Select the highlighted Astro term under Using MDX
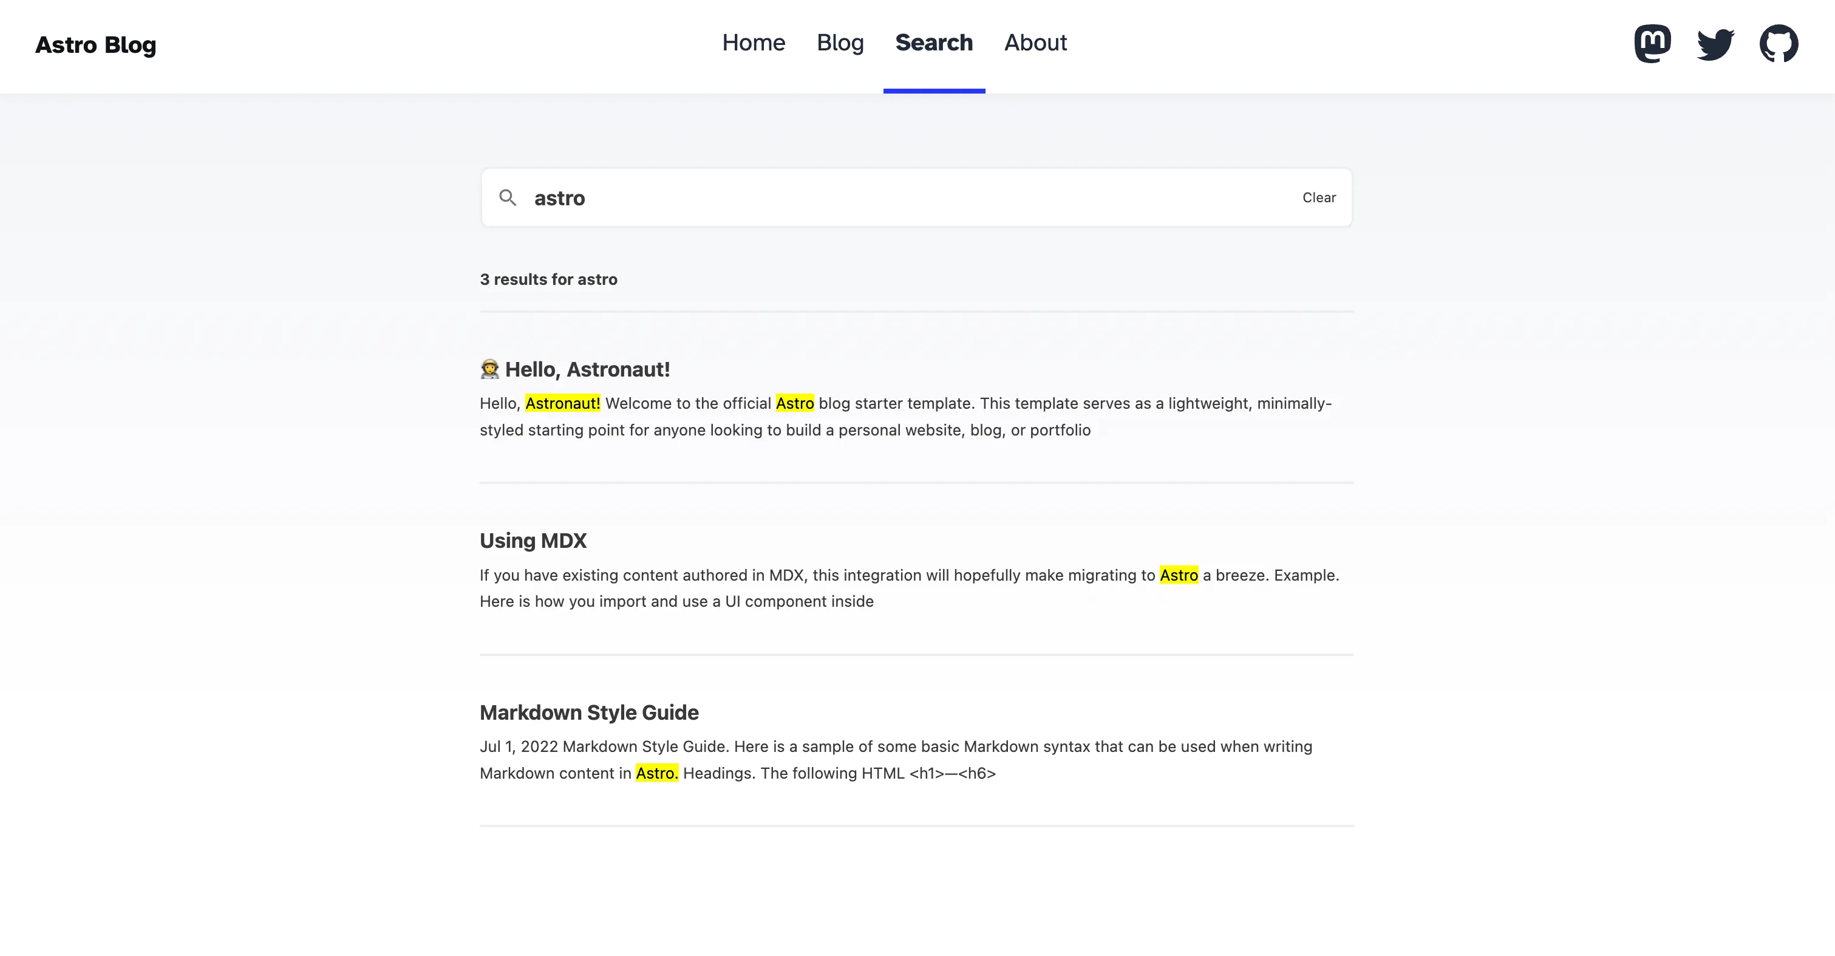1835x956 pixels. point(1178,575)
